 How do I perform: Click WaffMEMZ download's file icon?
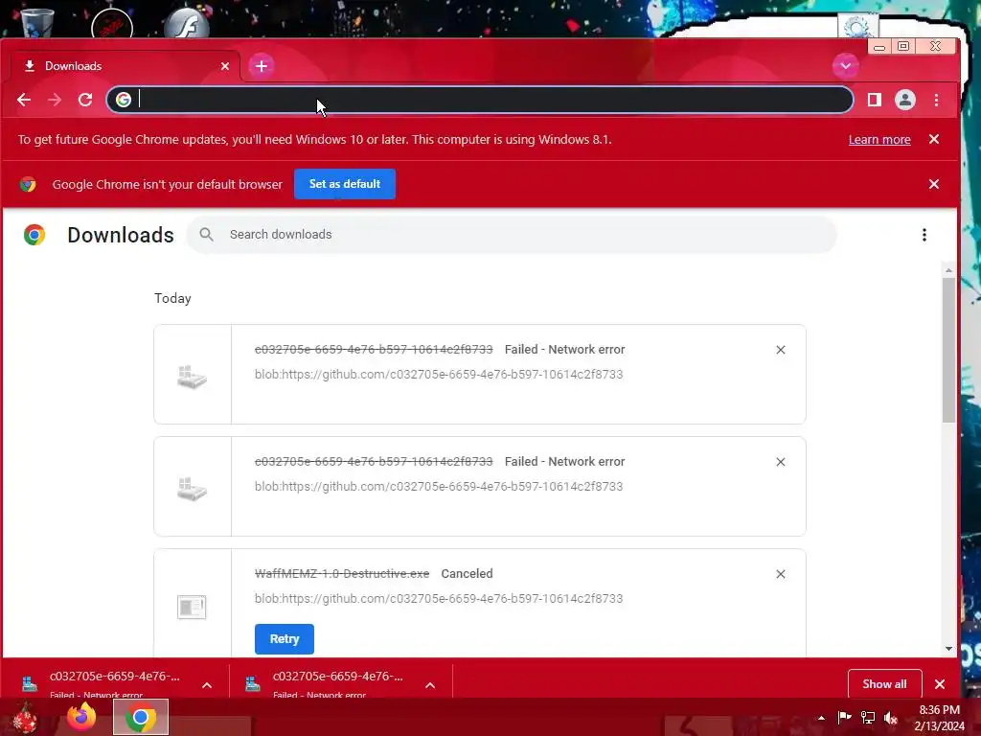[192, 607]
